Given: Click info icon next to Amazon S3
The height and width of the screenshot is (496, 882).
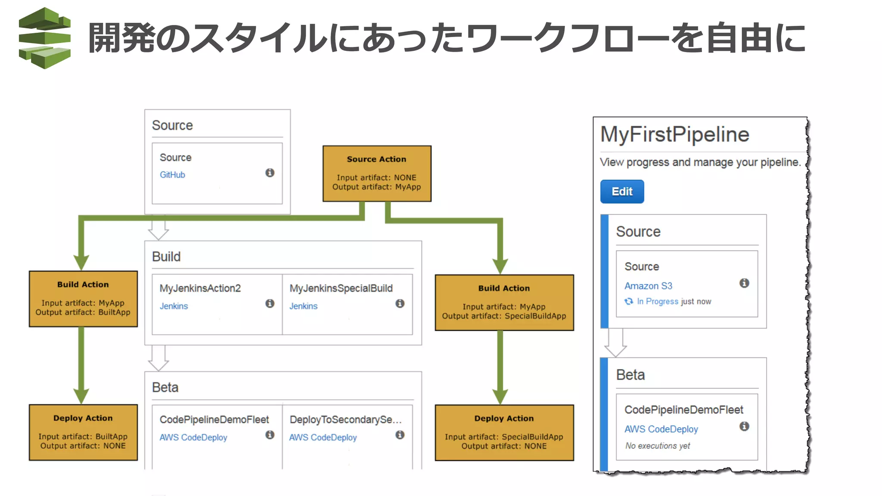Looking at the screenshot, I should pos(744,283).
